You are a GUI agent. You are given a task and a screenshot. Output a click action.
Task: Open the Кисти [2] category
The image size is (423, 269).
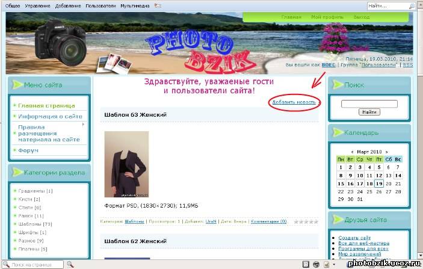click(x=29, y=199)
